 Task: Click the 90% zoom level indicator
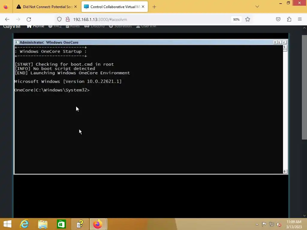[x=236, y=19]
